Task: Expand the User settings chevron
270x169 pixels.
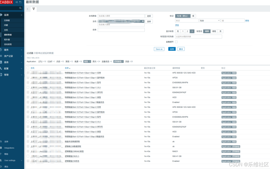Action: 21,161
